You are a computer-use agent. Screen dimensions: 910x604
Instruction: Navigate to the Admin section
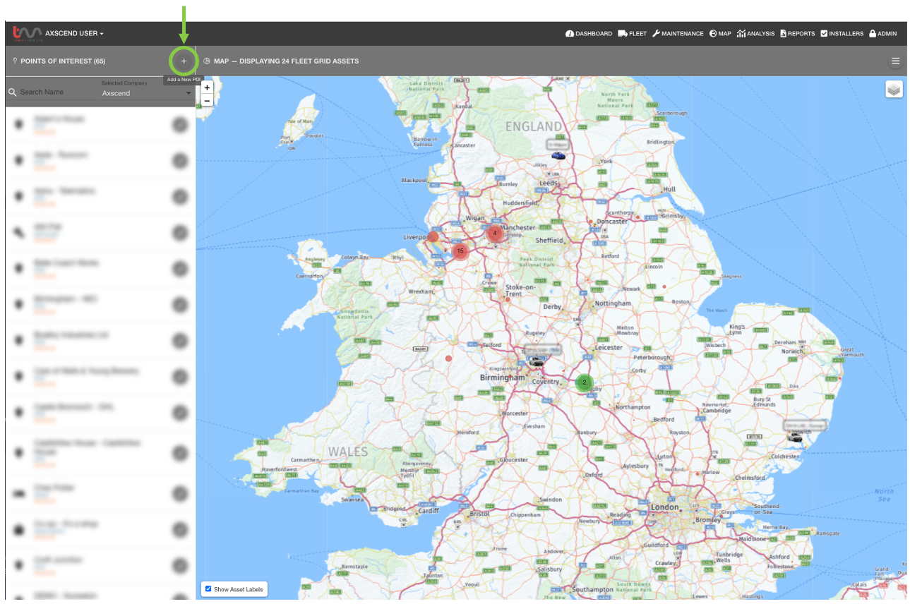882,33
